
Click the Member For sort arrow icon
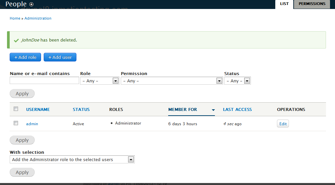click(x=213, y=110)
